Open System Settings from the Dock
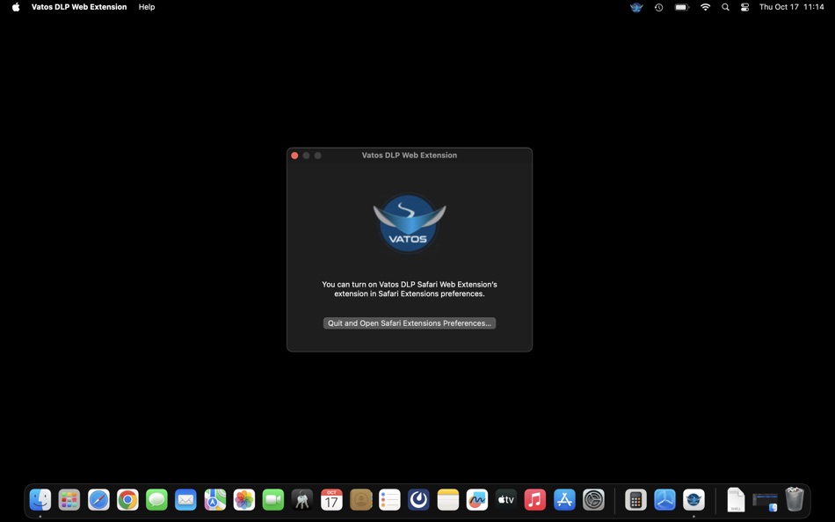The width and height of the screenshot is (835, 522). pos(593,500)
